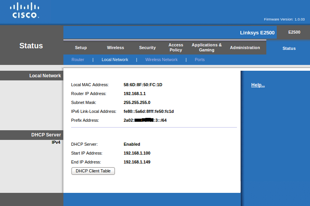Click the E2500 model label
This screenshot has height=206, width=310.
coord(294,32)
